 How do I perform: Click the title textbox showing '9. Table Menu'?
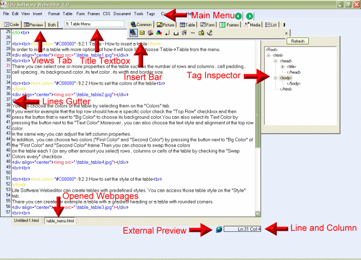click(94, 24)
